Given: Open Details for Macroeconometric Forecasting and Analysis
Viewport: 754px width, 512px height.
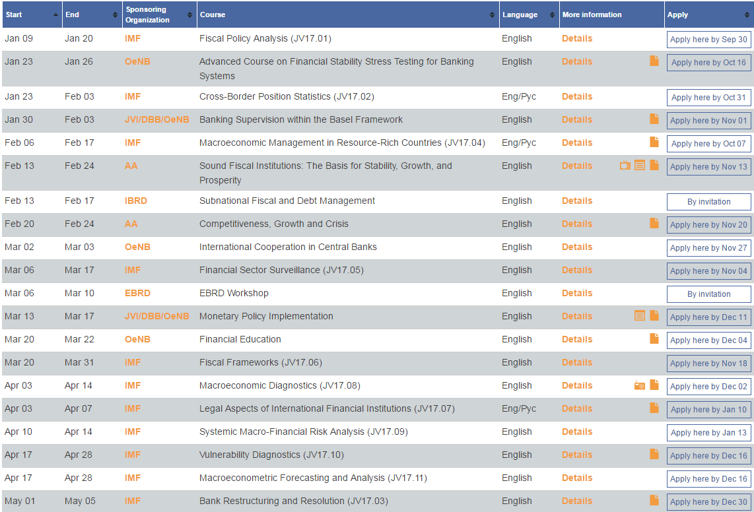Looking at the screenshot, I should (x=577, y=478).
